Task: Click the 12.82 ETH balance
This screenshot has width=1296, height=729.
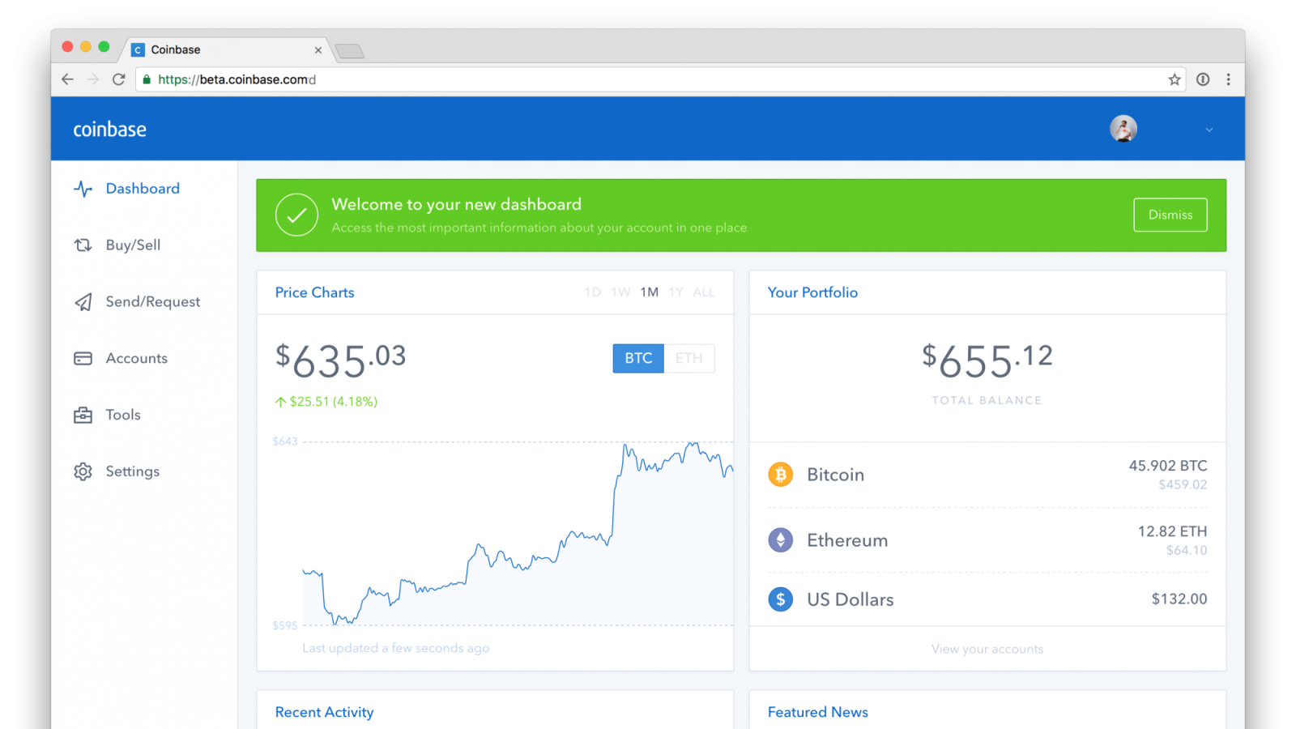Action: point(1172,531)
